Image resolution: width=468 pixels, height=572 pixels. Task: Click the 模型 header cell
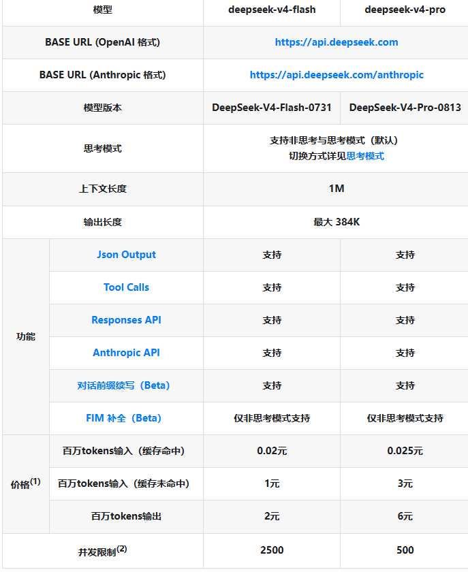click(x=103, y=10)
